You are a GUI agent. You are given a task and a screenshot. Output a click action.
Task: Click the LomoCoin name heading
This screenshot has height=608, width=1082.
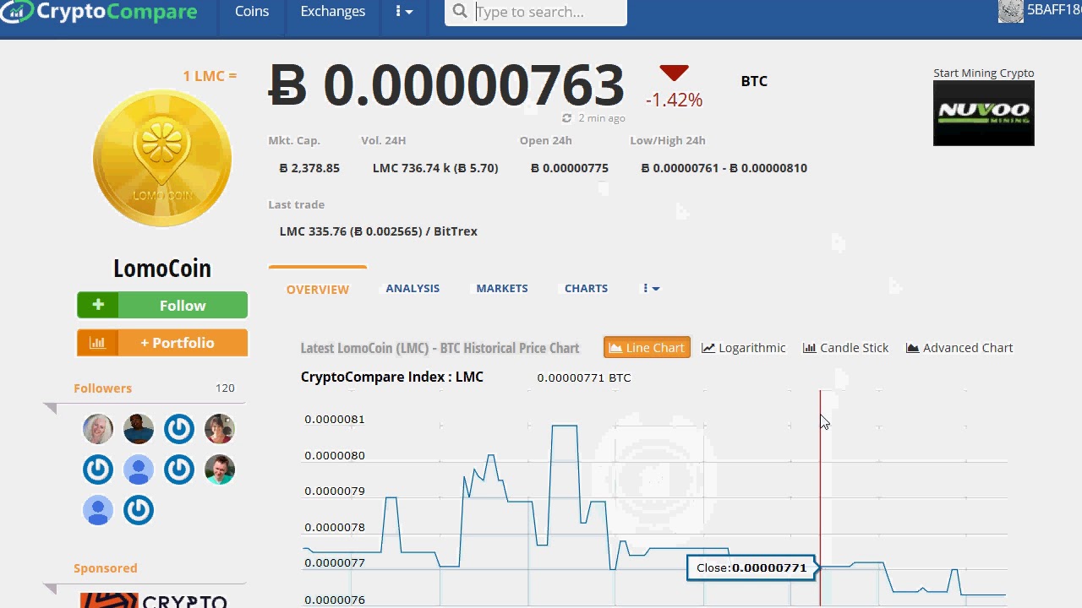(162, 269)
